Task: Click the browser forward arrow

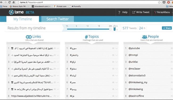Action: click(x=5, y=2)
